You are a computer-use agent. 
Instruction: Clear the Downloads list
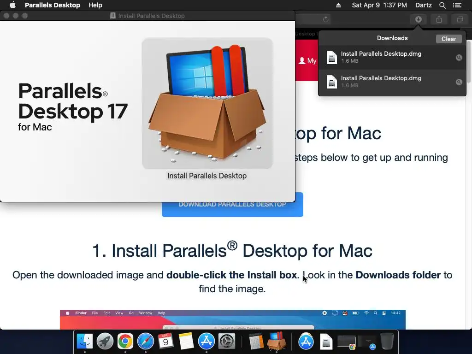click(448, 39)
